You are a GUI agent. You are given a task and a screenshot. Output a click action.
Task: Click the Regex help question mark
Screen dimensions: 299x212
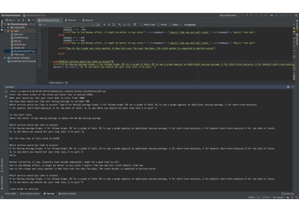click(x=180, y=25)
